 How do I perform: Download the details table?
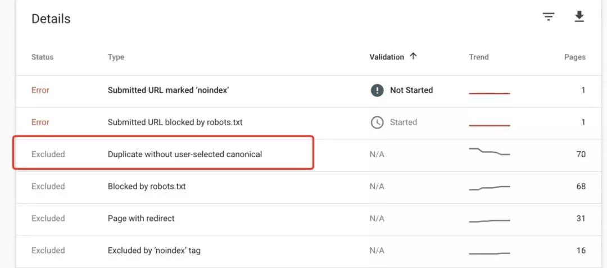pos(579,17)
